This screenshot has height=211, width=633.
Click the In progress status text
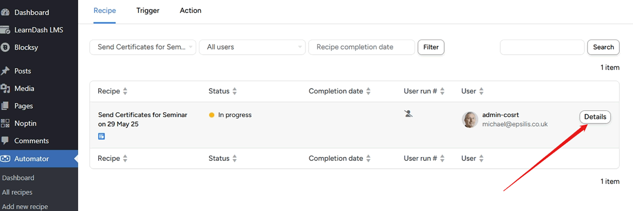click(x=235, y=115)
